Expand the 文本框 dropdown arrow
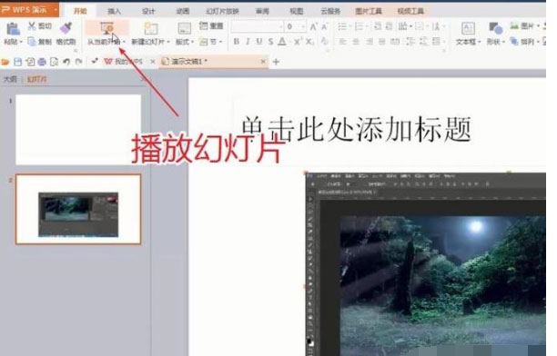This screenshot has height=356, width=557. coord(479,42)
